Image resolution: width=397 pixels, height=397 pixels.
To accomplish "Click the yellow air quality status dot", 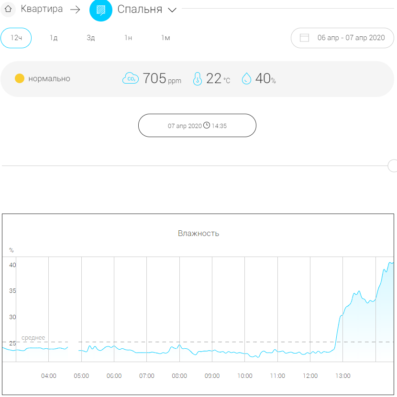I will (20, 79).
